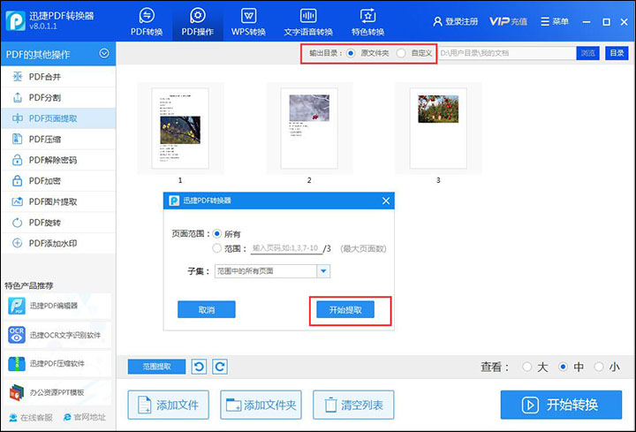Choose 自定义 output directory radio

click(x=401, y=53)
